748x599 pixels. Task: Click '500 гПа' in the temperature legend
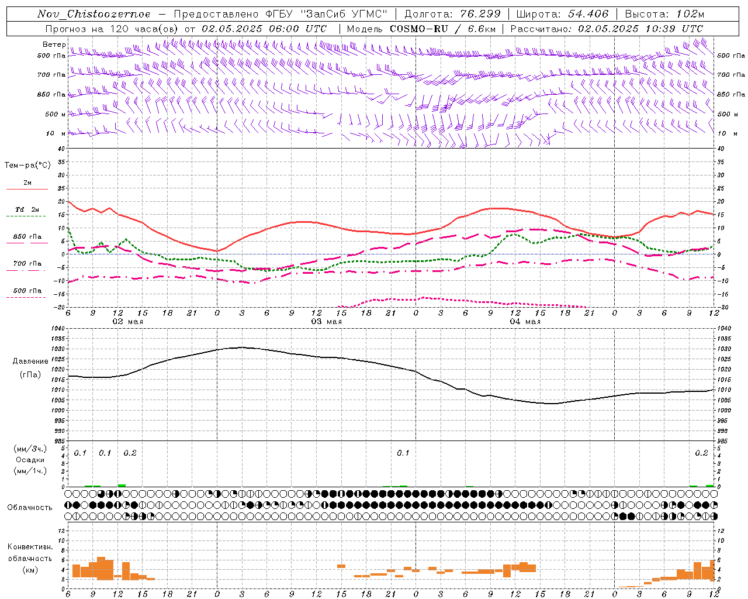click(27, 291)
